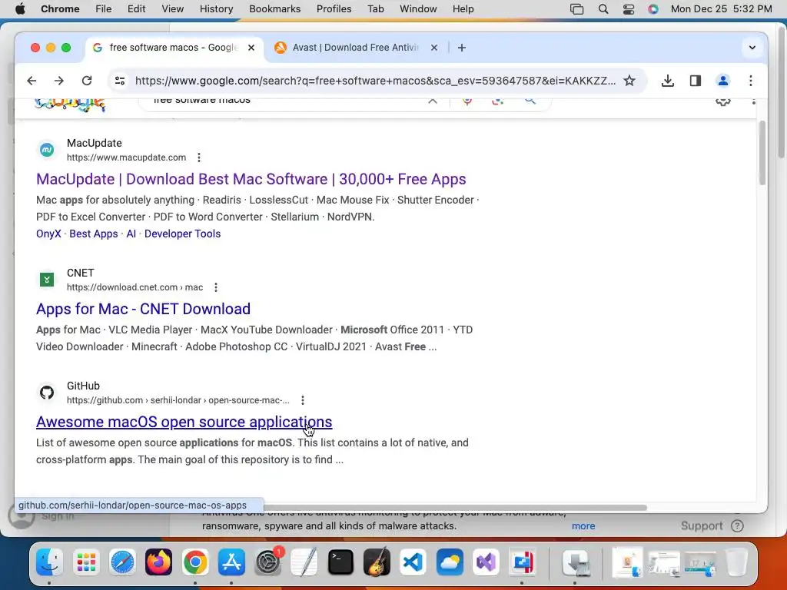The width and height of the screenshot is (787, 590).
Task: Open a new tab with plus button
Action: pyautogui.click(x=462, y=48)
